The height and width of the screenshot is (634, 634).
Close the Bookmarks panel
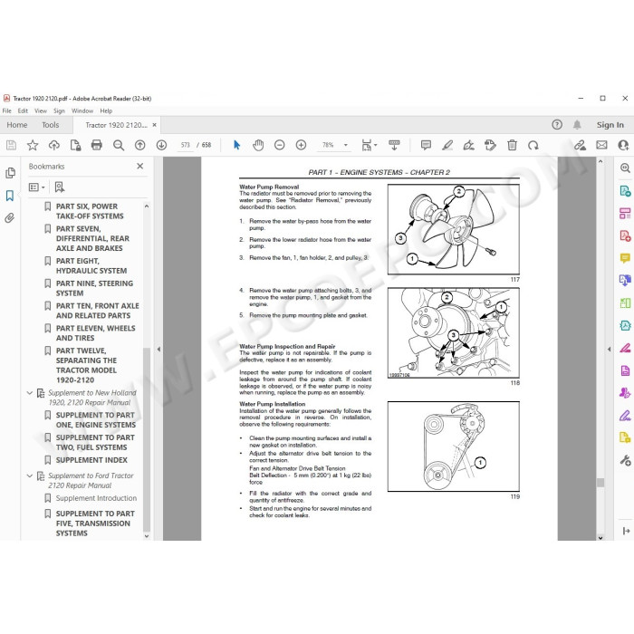139,166
